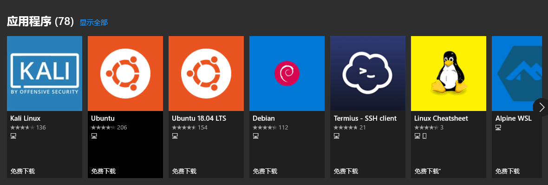
Task: Open the Ubuntu app logo tile
Action: (x=125, y=74)
